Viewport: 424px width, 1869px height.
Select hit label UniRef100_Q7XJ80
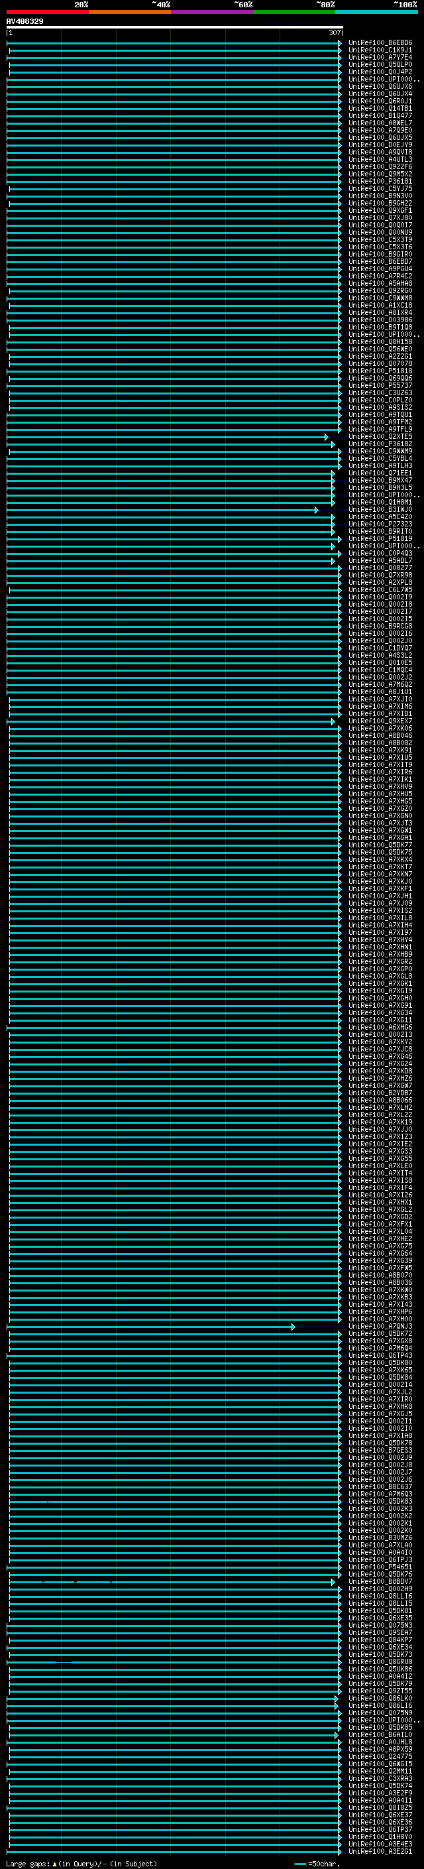(380, 217)
